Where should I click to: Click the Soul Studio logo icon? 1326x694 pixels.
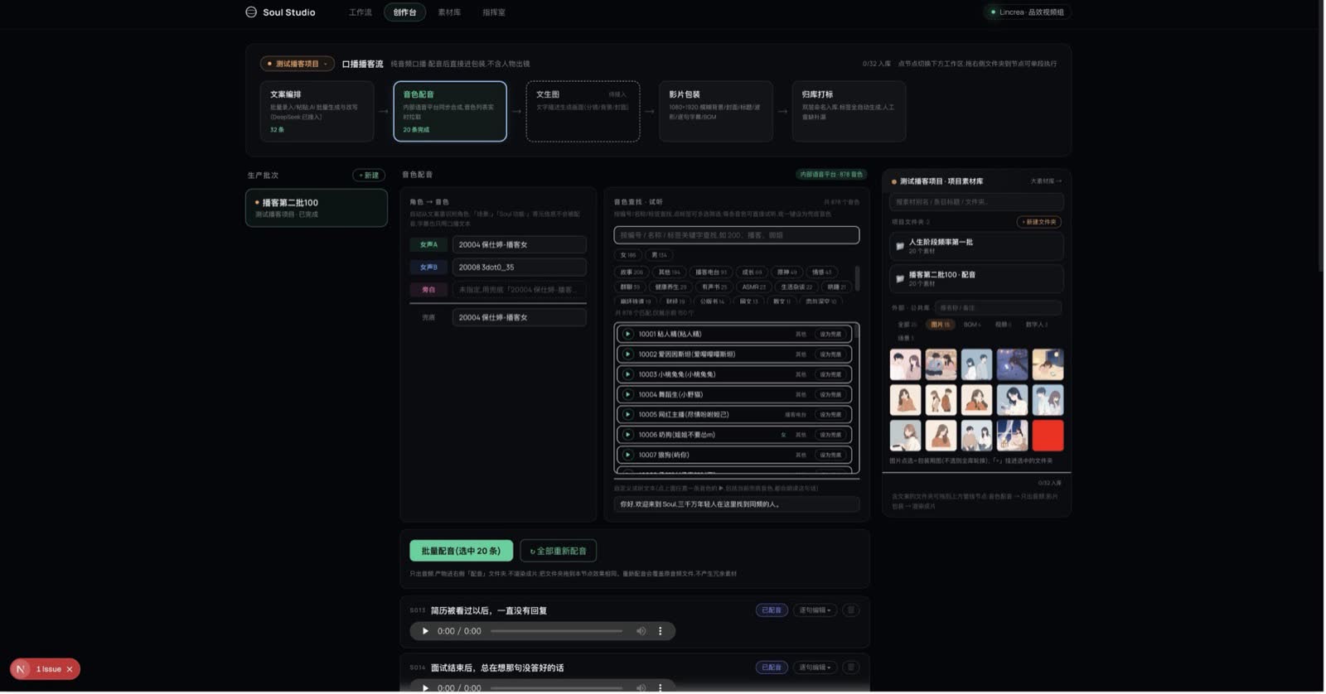pos(251,12)
